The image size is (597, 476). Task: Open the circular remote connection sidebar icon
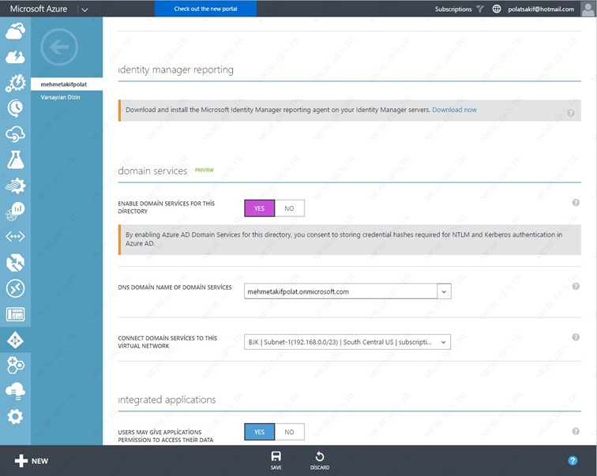[15, 288]
